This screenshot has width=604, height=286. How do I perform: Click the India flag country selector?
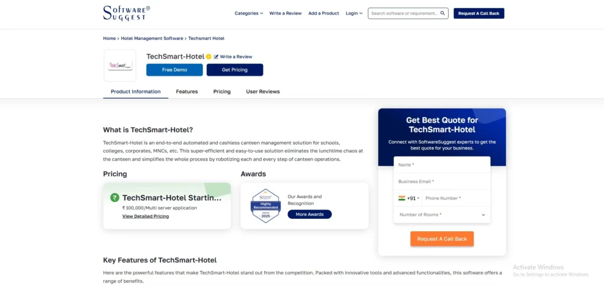402,198
